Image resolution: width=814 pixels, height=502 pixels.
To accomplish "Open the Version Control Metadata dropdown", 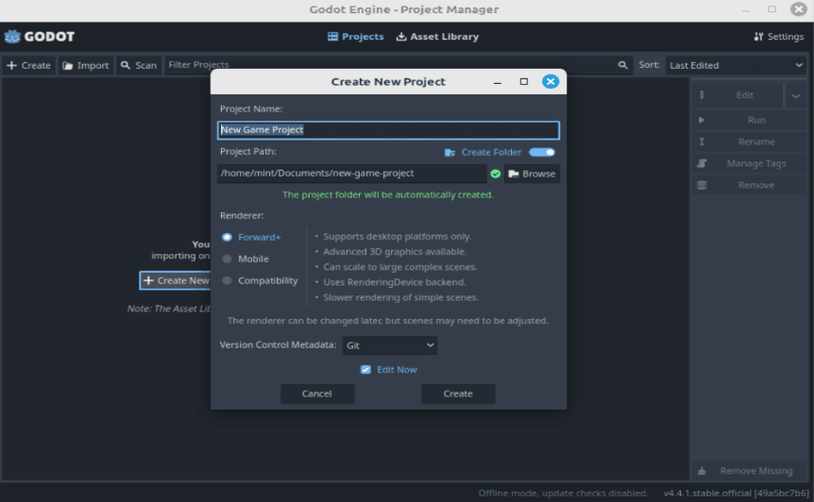I will (x=389, y=345).
